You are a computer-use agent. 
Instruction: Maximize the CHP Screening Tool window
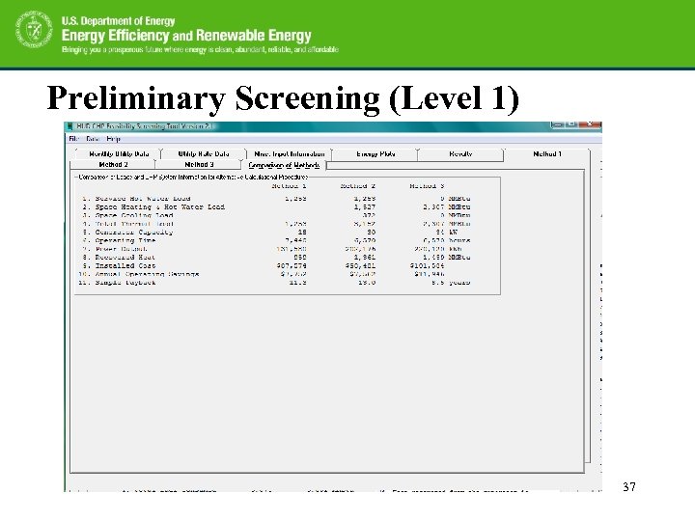click(x=571, y=124)
